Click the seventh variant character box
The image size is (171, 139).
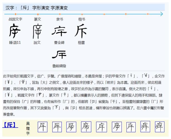click(131, 127)
